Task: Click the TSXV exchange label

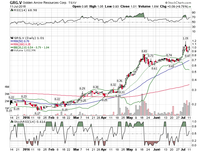Action: [x=72, y=3]
